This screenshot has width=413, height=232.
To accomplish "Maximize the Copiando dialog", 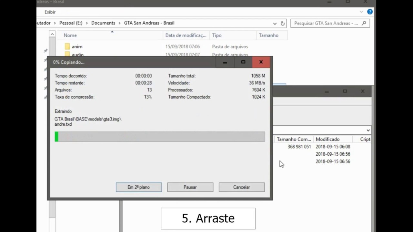I will tap(243, 62).
